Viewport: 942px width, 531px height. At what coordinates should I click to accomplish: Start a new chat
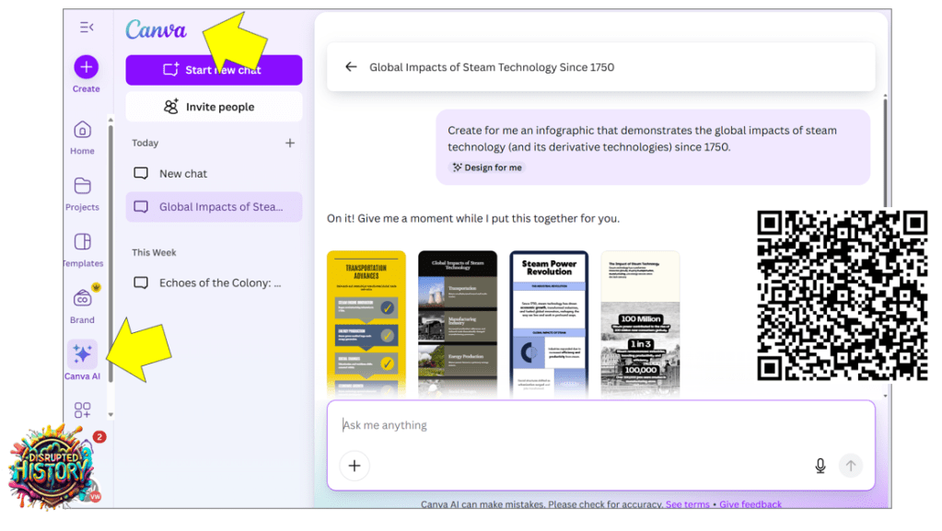[x=214, y=70]
